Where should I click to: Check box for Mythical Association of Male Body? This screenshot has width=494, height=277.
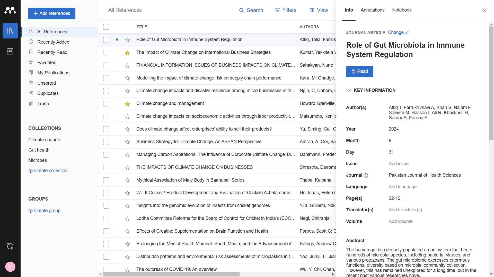click(x=106, y=180)
